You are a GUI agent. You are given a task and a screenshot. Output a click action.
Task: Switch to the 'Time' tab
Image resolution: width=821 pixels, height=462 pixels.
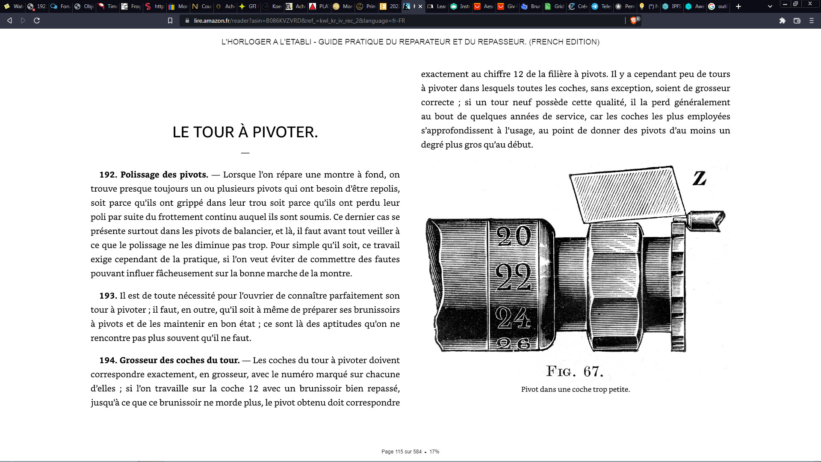[107, 6]
